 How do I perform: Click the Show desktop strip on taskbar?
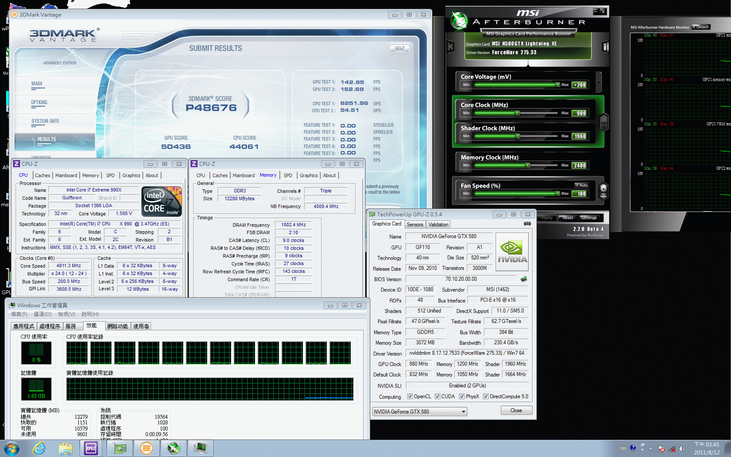coord(728,448)
